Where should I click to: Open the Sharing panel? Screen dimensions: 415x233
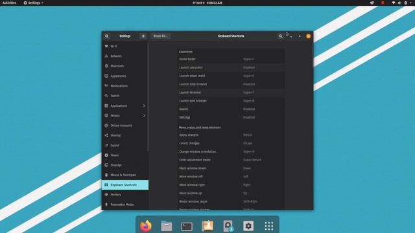click(125, 135)
